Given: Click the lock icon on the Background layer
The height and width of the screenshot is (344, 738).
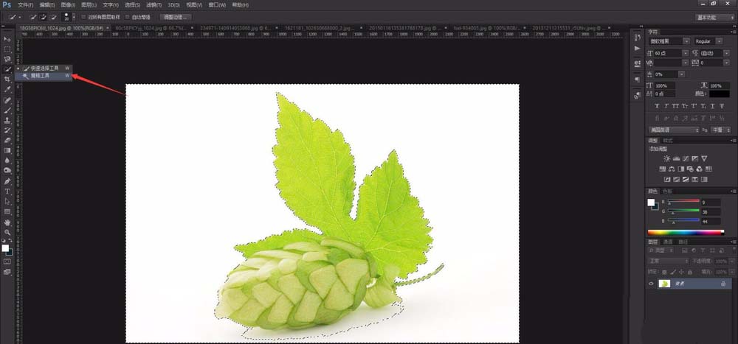Looking at the screenshot, I should click(x=723, y=284).
